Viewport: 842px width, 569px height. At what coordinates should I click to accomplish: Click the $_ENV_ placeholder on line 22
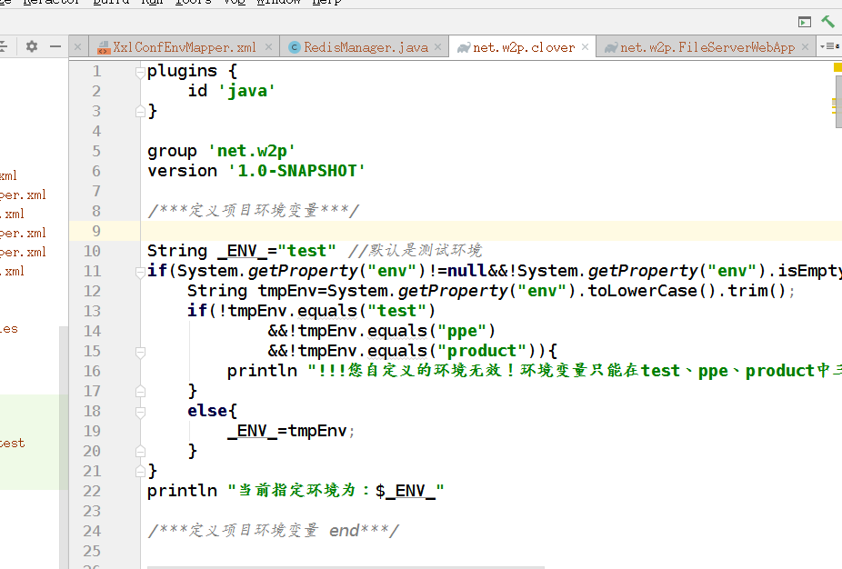click(x=405, y=491)
